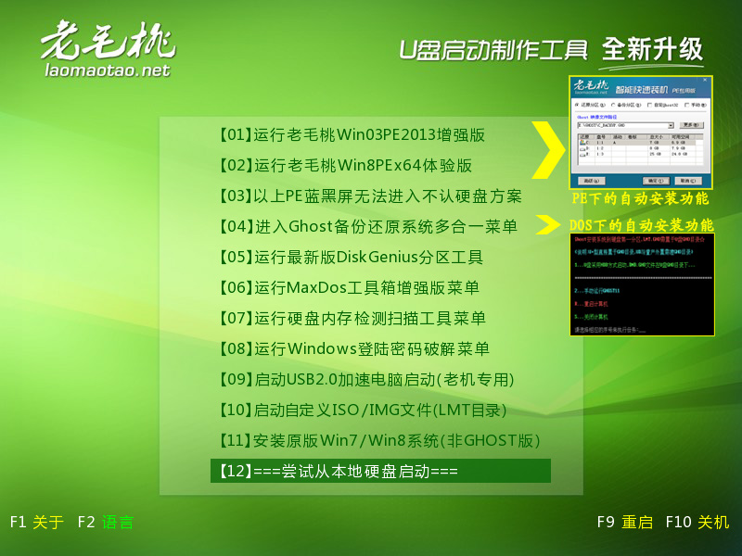Screen dimensions: 742x556
Task: Click the laomaotao.net text
Action: click(108, 70)
